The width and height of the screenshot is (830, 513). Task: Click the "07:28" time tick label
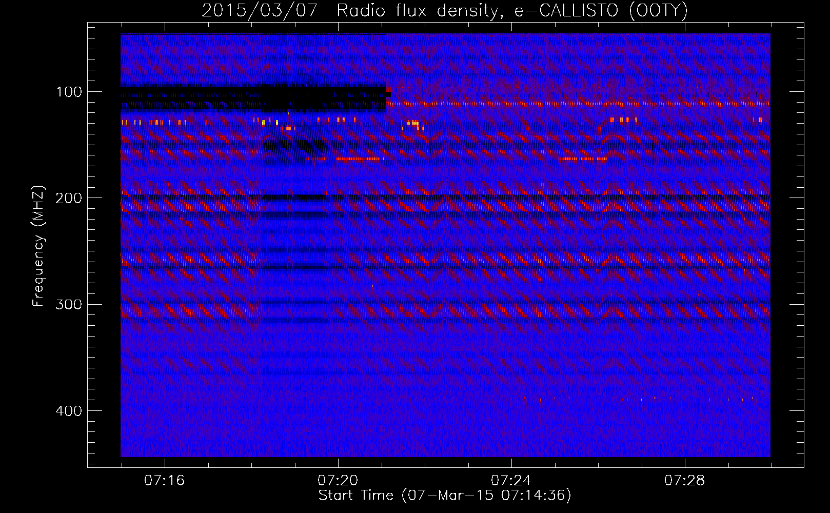click(684, 481)
